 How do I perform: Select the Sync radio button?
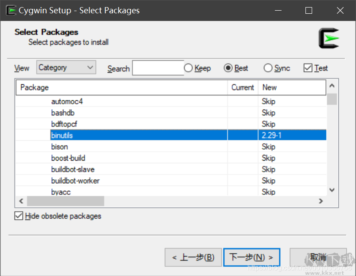pos(268,68)
